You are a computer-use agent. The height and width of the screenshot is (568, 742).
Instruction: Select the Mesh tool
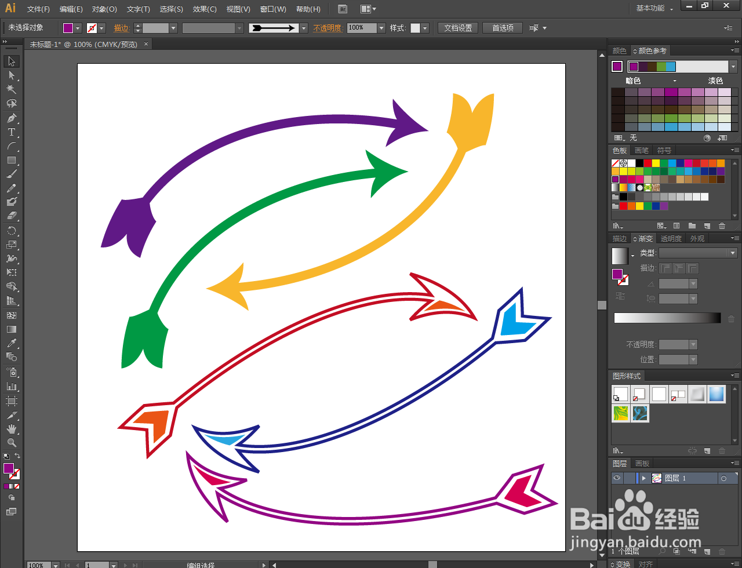(12, 315)
